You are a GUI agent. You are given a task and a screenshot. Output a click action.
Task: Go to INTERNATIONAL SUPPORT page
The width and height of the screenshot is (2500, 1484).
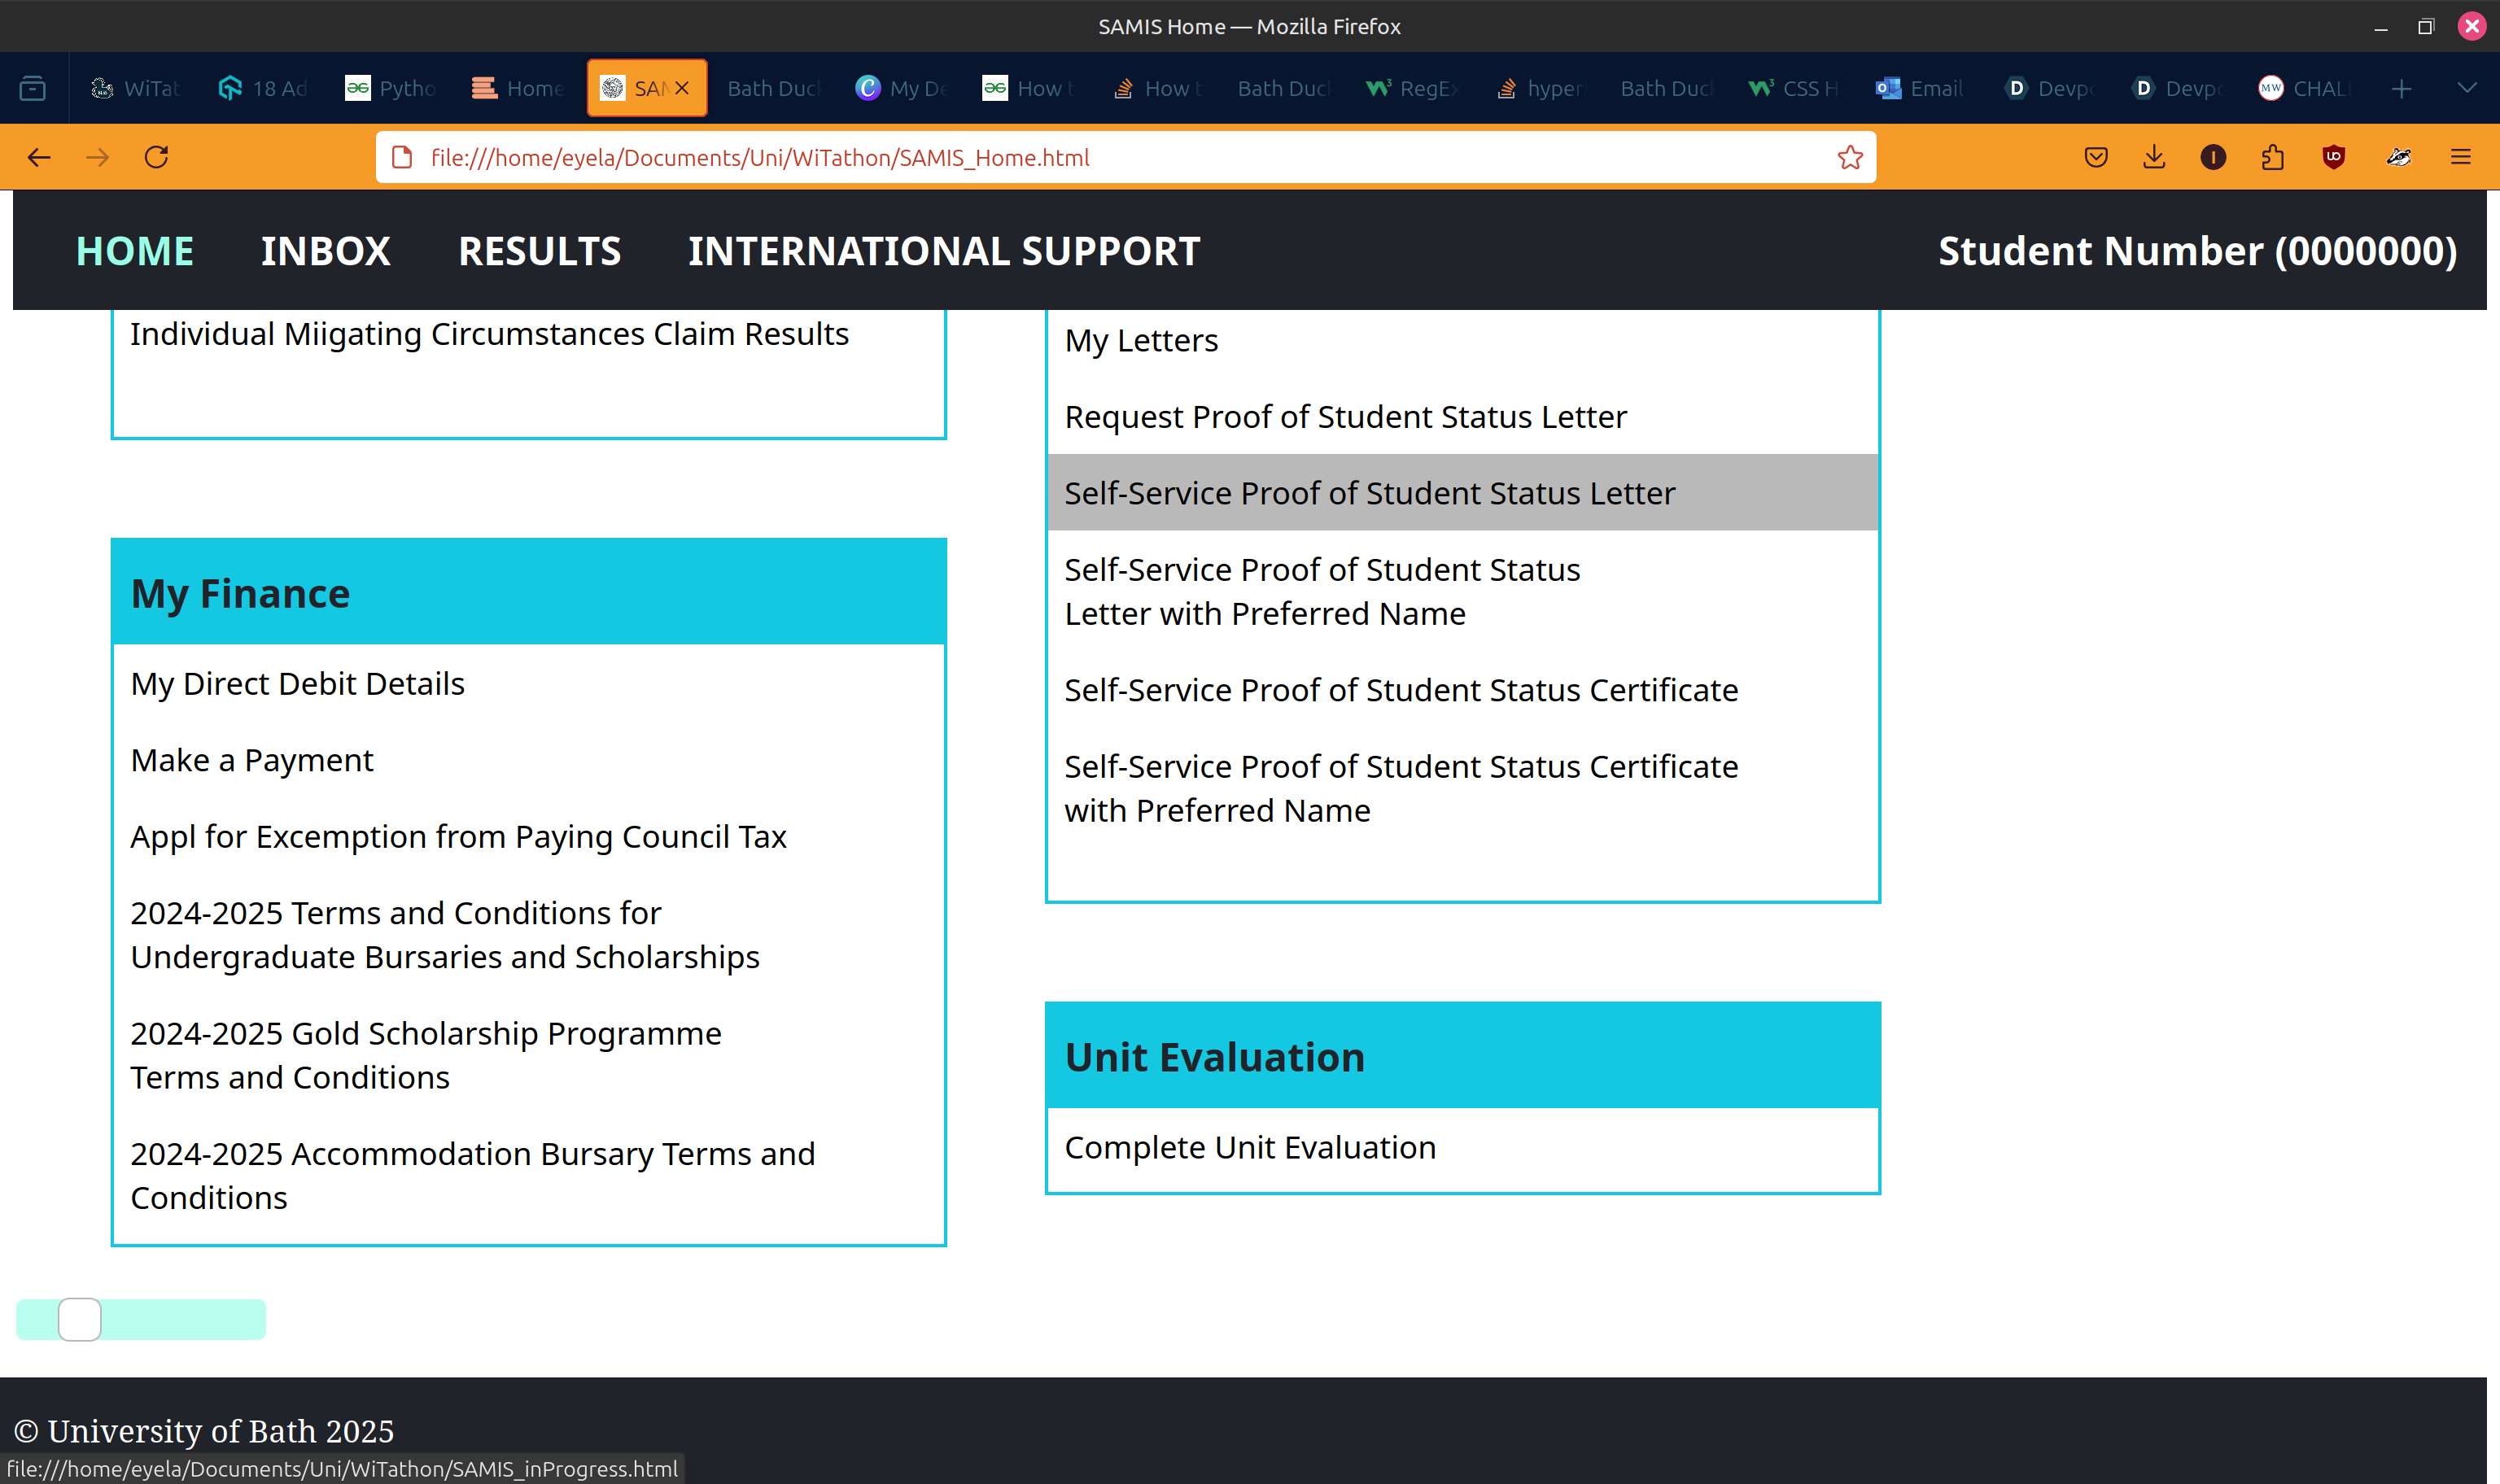[943, 251]
